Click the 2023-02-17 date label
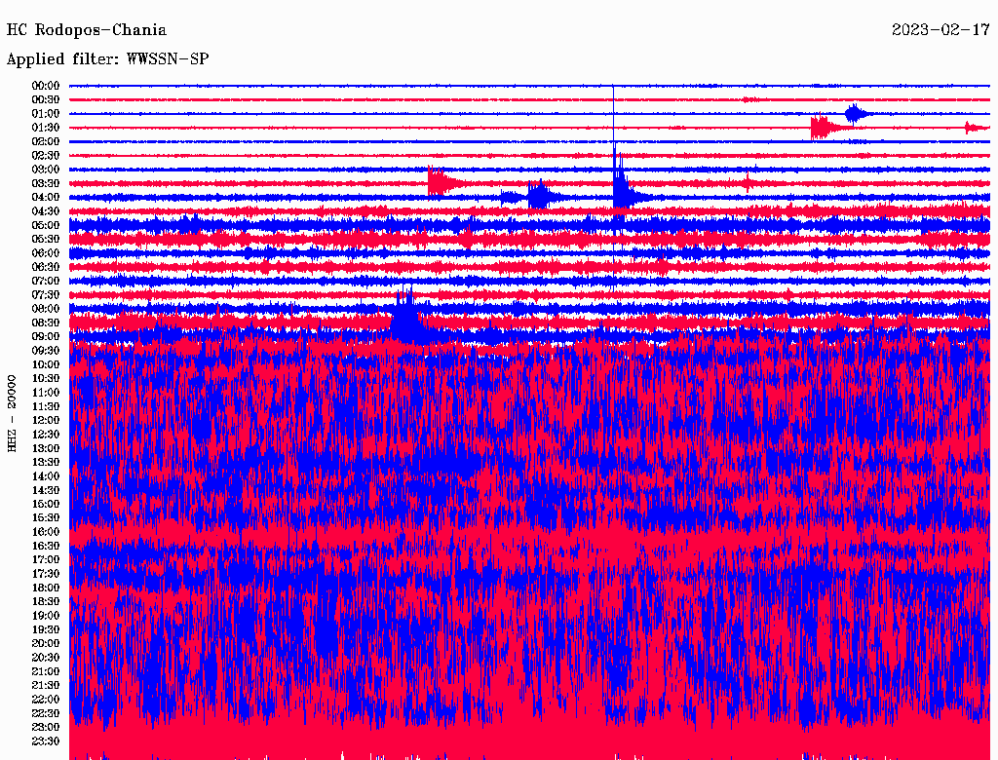Screen dimensions: 998x760 click(940, 31)
